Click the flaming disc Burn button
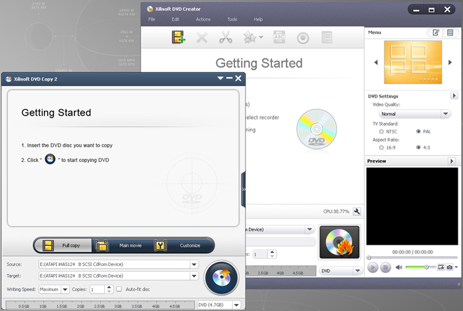This screenshot has width=463, height=311. (x=339, y=242)
